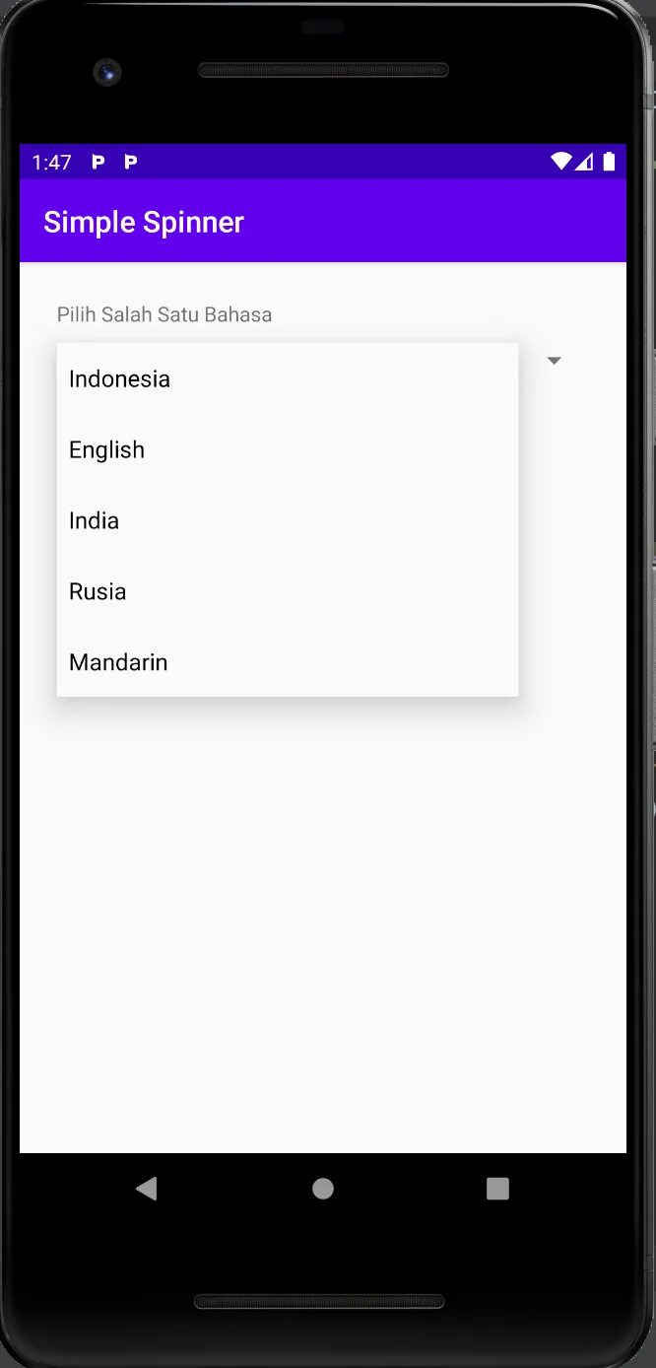656x1368 pixels.
Task: Tap the 1:47 clock in status bar
Action: (x=51, y=163)
